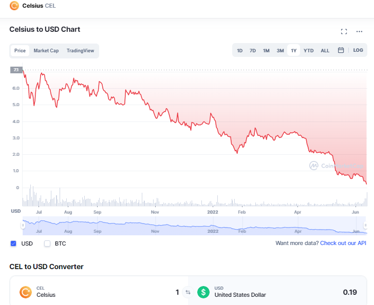This screenshot has width=374, height=305.
Task: Click the CoinMarketCap watermark logo
Action: click(313, 166)
